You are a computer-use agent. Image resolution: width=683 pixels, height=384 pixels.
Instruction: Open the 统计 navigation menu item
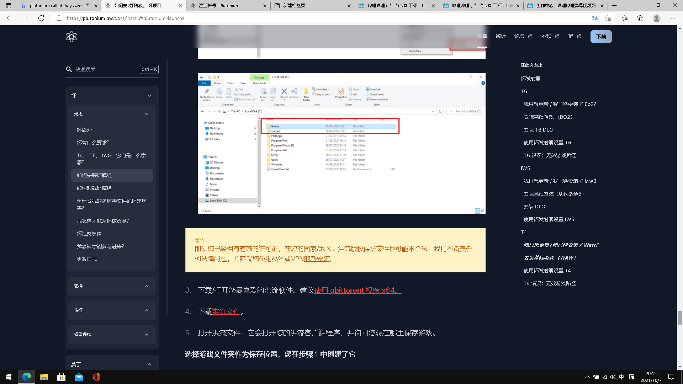coord(501,36)
